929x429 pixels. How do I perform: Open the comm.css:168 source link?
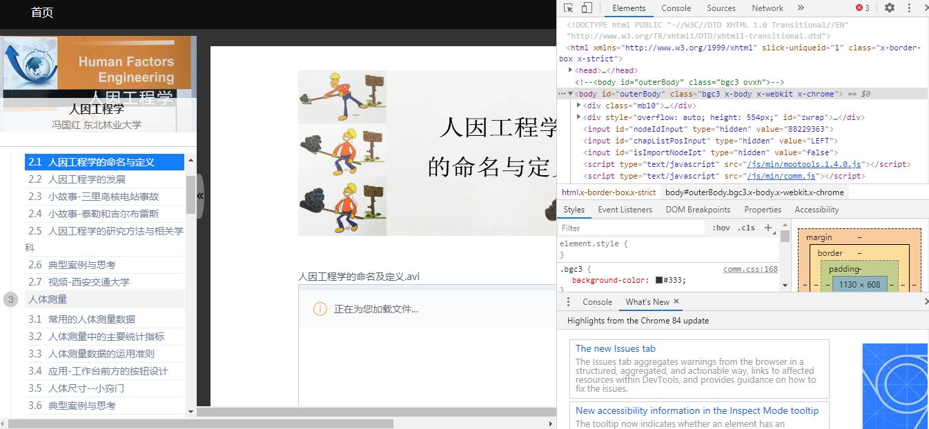[x=750, y=269]
